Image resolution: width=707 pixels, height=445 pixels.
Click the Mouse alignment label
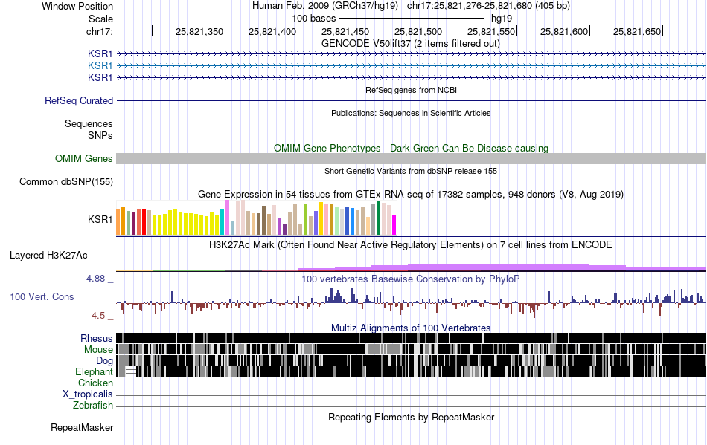(98, 350)
